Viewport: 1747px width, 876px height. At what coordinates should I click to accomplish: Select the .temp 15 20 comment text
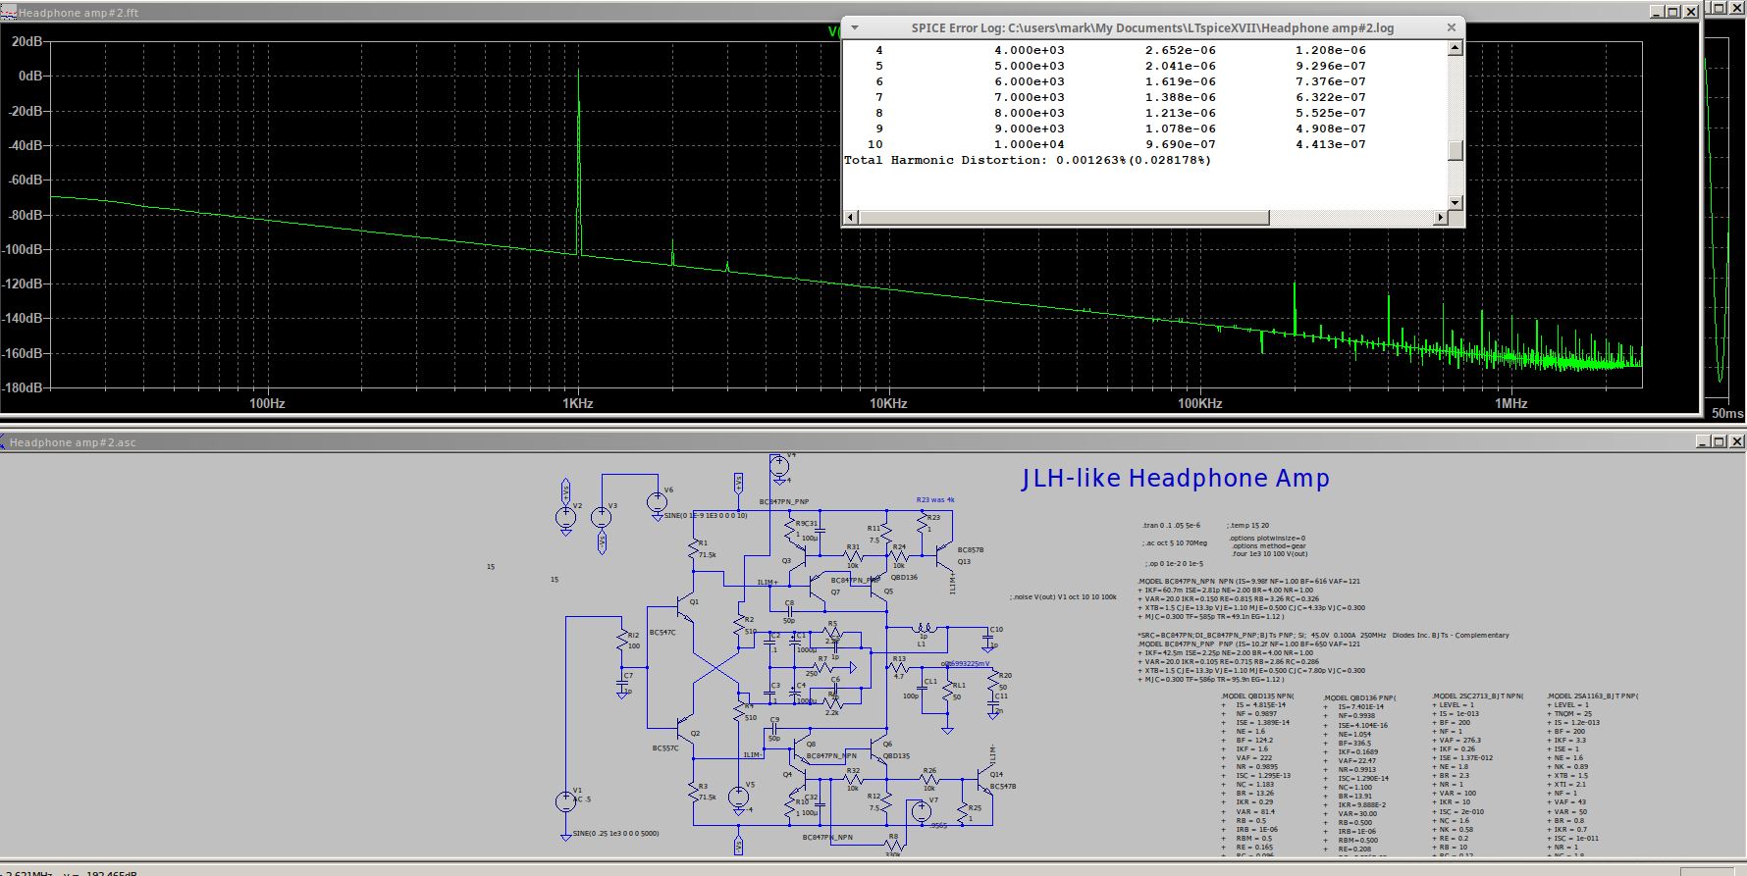pos(1248,526)
